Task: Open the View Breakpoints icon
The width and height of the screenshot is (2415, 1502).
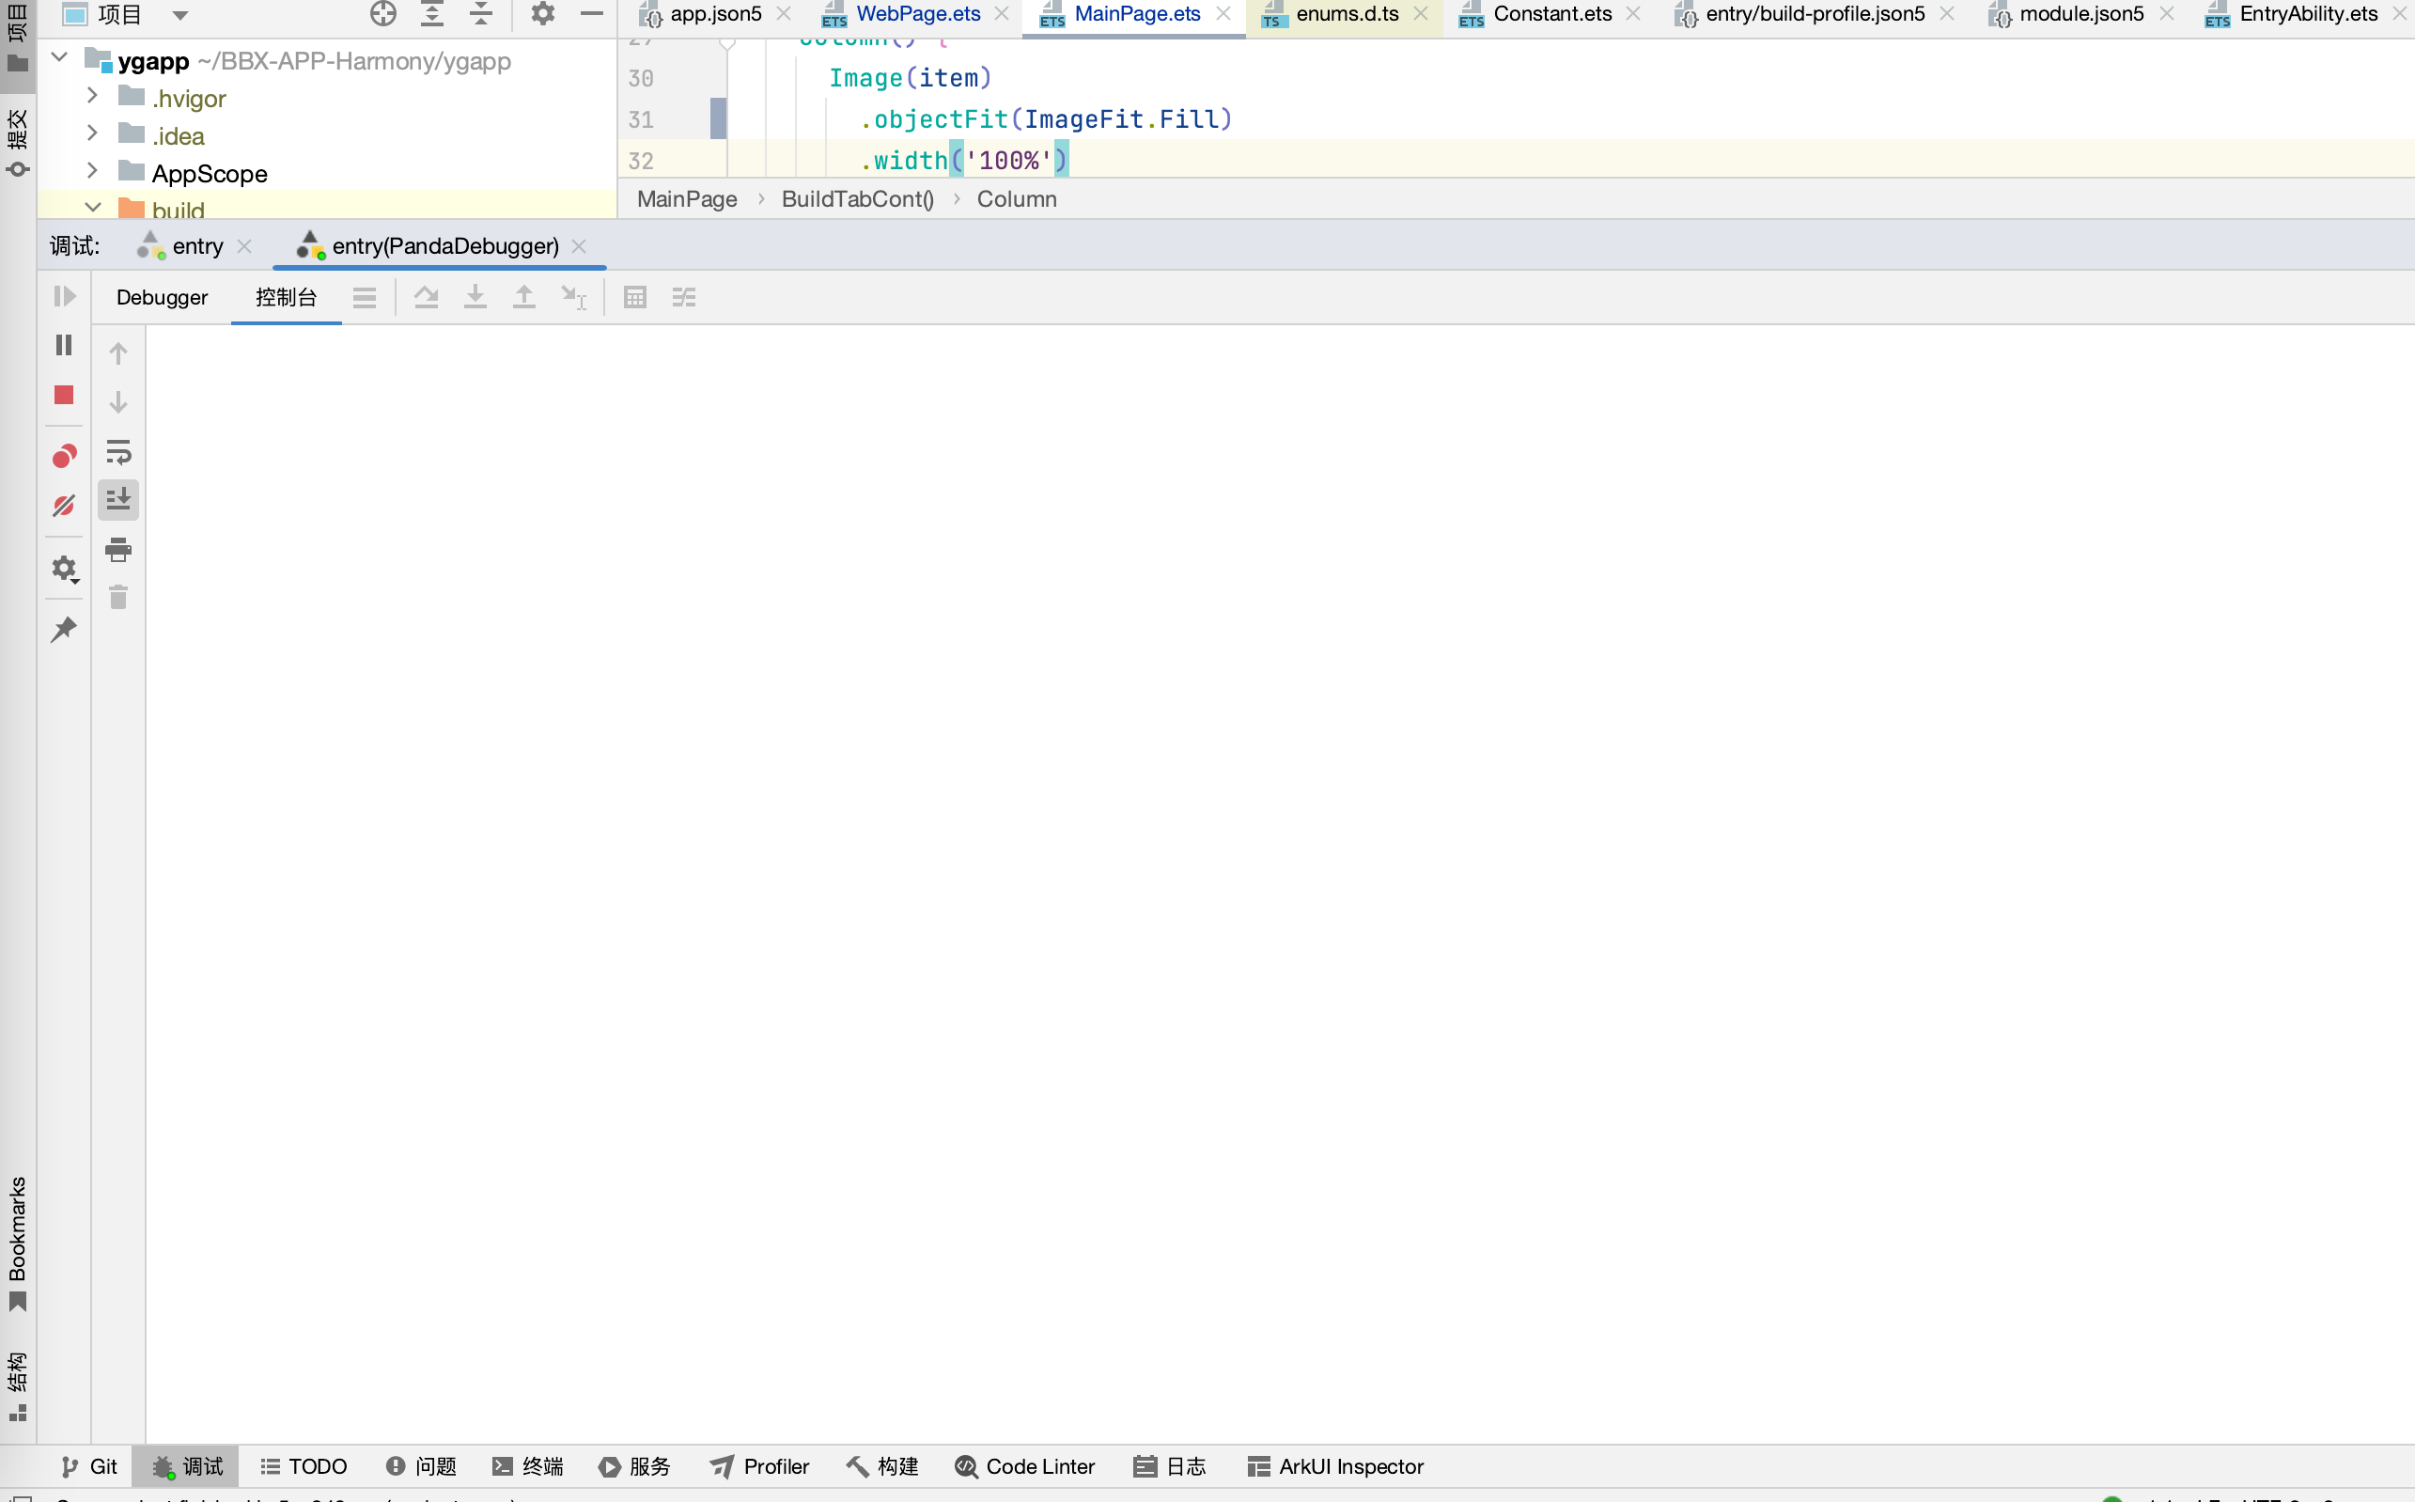Action: 65,456
